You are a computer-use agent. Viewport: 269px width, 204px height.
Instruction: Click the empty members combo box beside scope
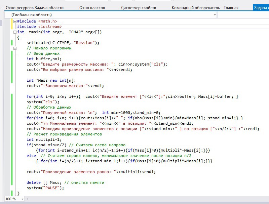click(243, 15)
